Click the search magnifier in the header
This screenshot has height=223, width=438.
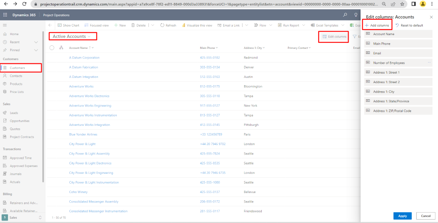pos(345,15)
